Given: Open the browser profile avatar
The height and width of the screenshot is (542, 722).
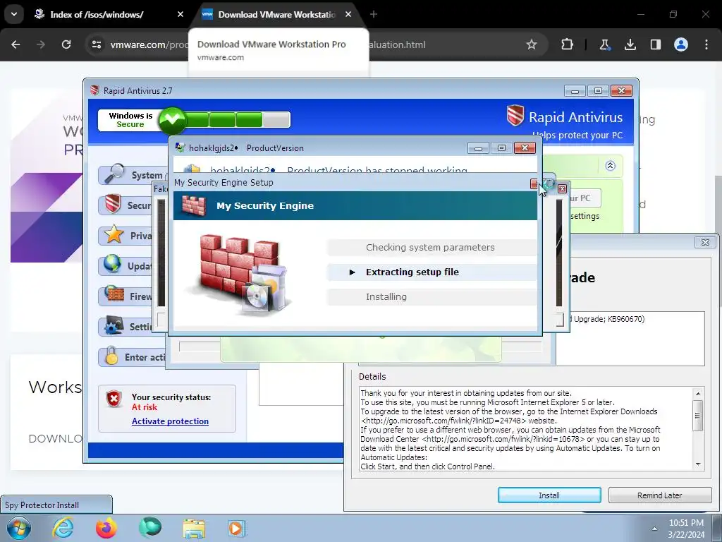Looking at the screenshot, I should click(681, 44).
